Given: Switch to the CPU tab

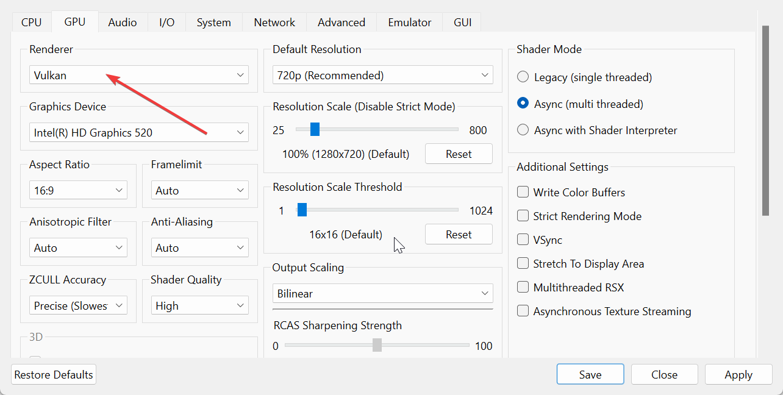Looking at the screenshot, I should click(32, 22).
